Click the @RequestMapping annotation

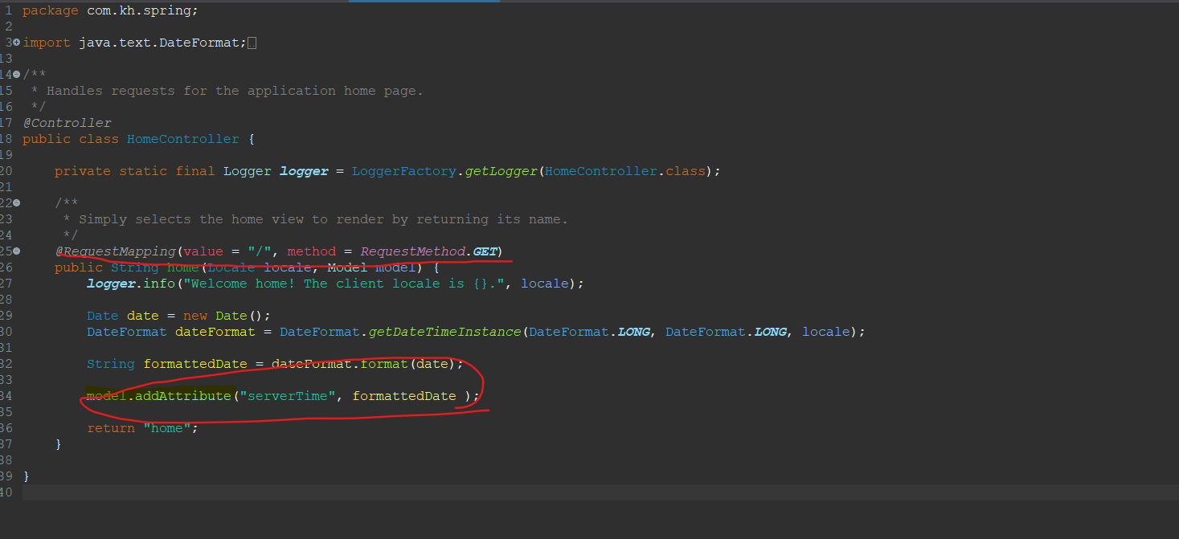point(115,251)
